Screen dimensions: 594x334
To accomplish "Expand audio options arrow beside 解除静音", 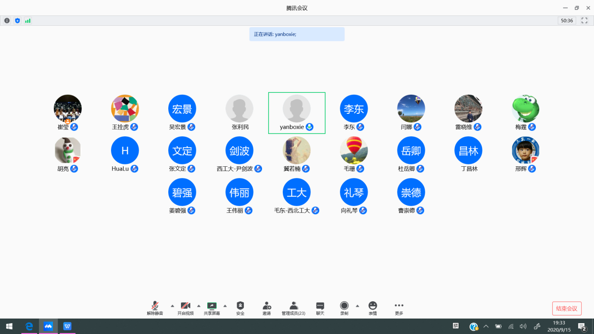I will pos(172,306).
